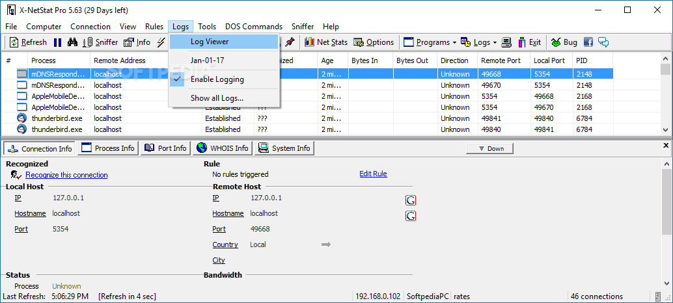Pause refreshing with the pause icon
673x303 pixels.
tap(57, 42)
